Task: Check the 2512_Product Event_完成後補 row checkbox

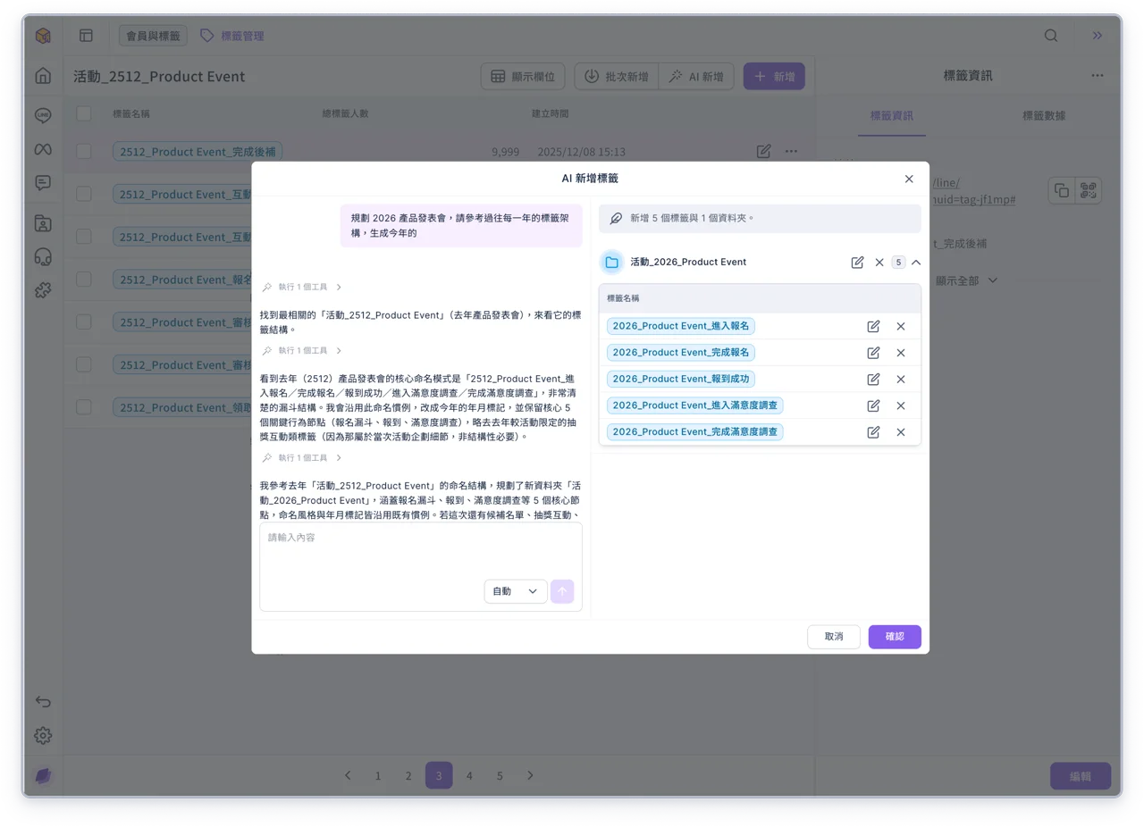Action: coord(84,152)
